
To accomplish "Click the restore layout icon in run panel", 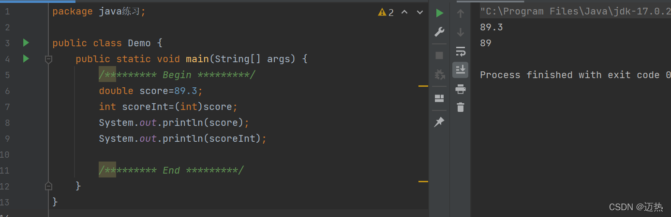I will tap(439, 98).
